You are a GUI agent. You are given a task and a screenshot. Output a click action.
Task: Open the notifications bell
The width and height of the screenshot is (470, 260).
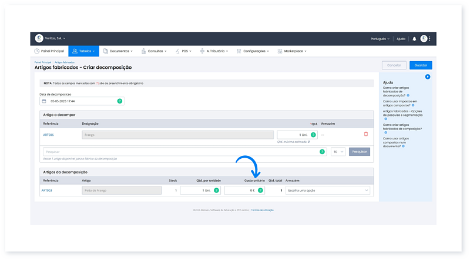414,39
